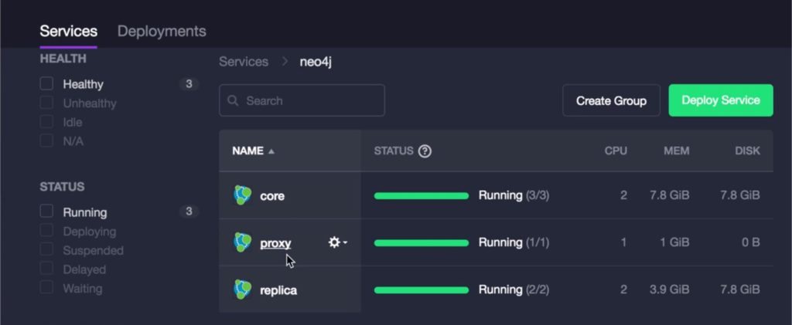Screen dimensions: 792x325
Task: Sort by the MEM column header
Action: click(x=676, y=151)
